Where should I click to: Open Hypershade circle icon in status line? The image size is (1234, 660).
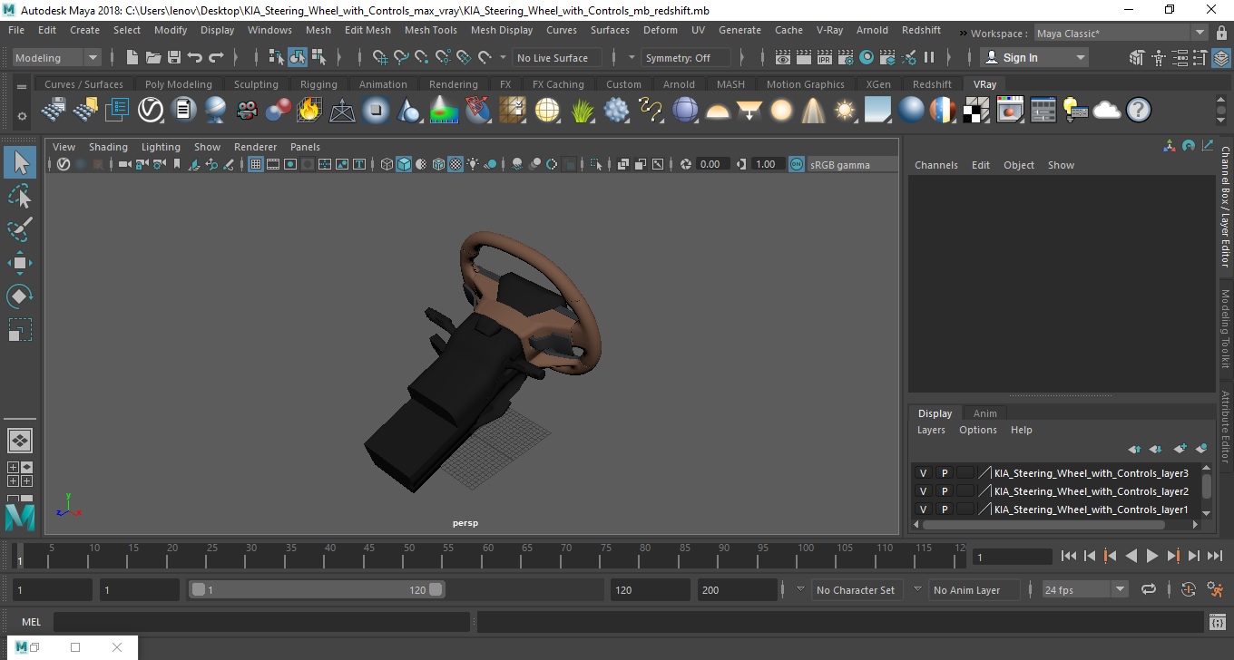point(867,57)
